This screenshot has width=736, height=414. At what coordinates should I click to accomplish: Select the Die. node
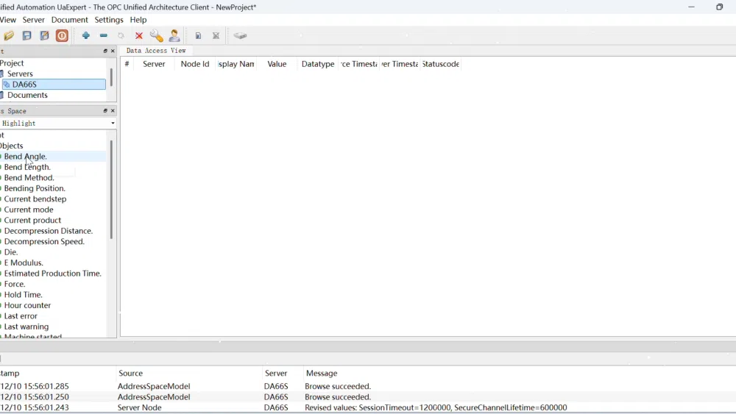11,252
